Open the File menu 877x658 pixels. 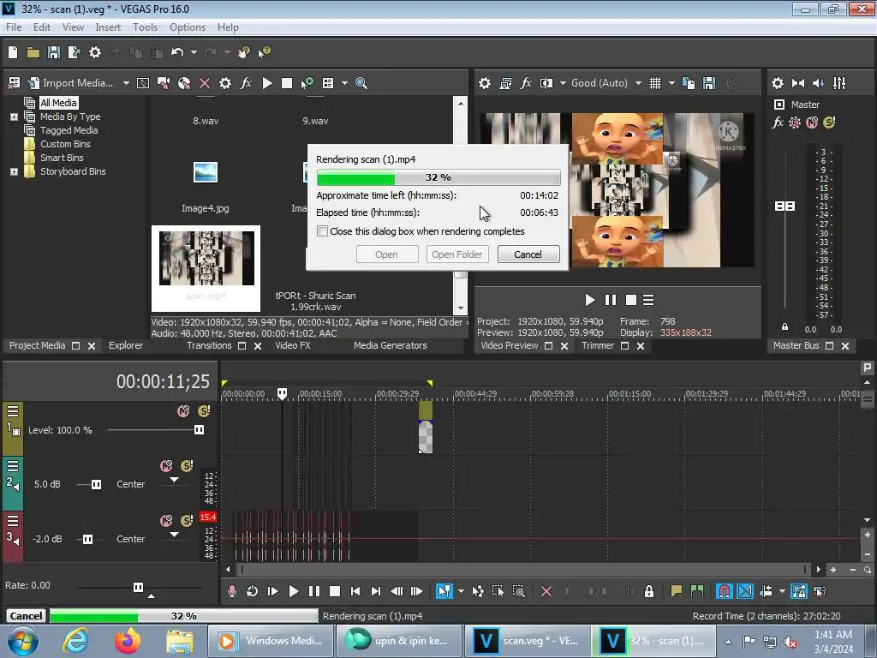14,27
